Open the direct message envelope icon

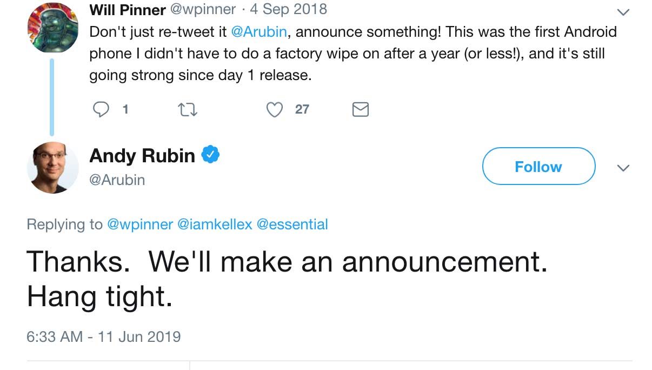click(361, 110)
